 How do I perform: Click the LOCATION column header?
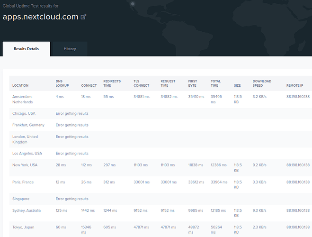tap(20, 85)
